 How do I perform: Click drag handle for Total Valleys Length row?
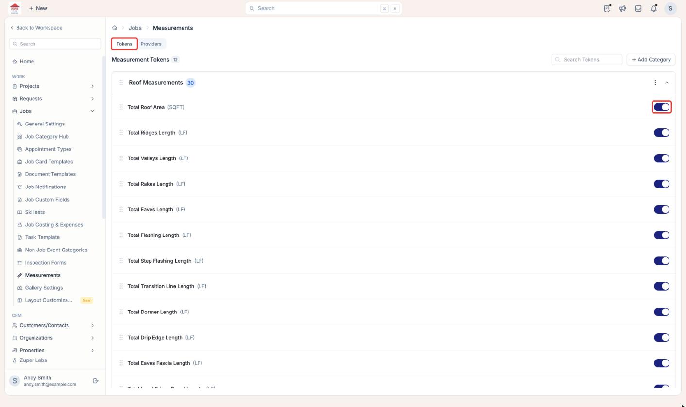[121, 158]
